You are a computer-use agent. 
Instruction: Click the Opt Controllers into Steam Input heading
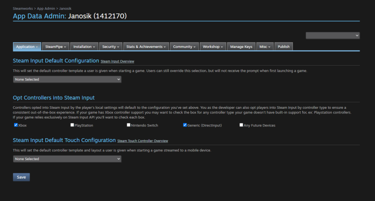(x=54, y=98)
